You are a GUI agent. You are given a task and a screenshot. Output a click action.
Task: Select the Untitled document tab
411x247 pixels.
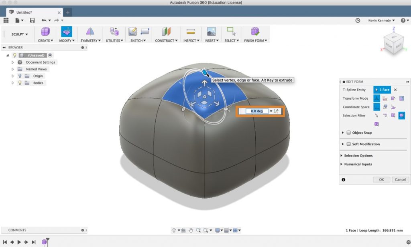(x=34, y=12)
